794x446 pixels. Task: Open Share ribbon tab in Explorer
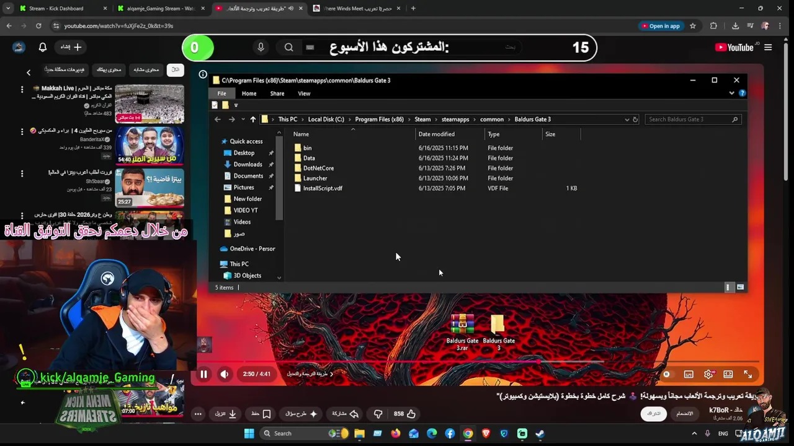(277, 94)
